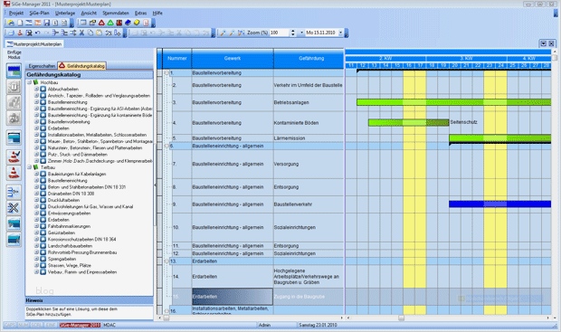This screenshot has height=332, width=561.
Task: Select the highlighted Erdarbeiten cell in row 15
Action: (233, 297)
